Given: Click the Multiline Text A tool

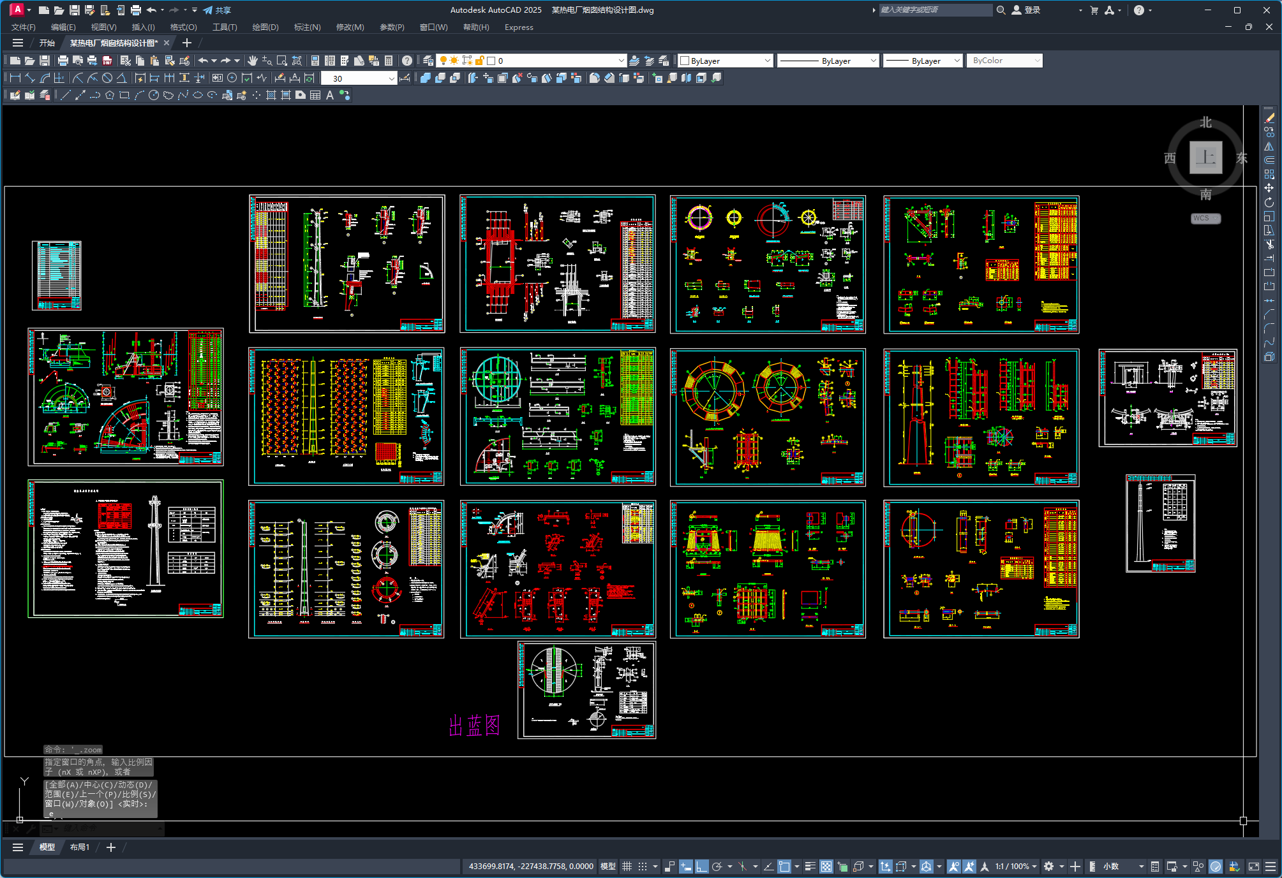Looking at the screenshot, I should [330, 95].
